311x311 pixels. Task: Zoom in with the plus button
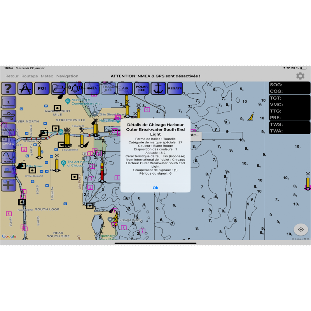(9, 185)
